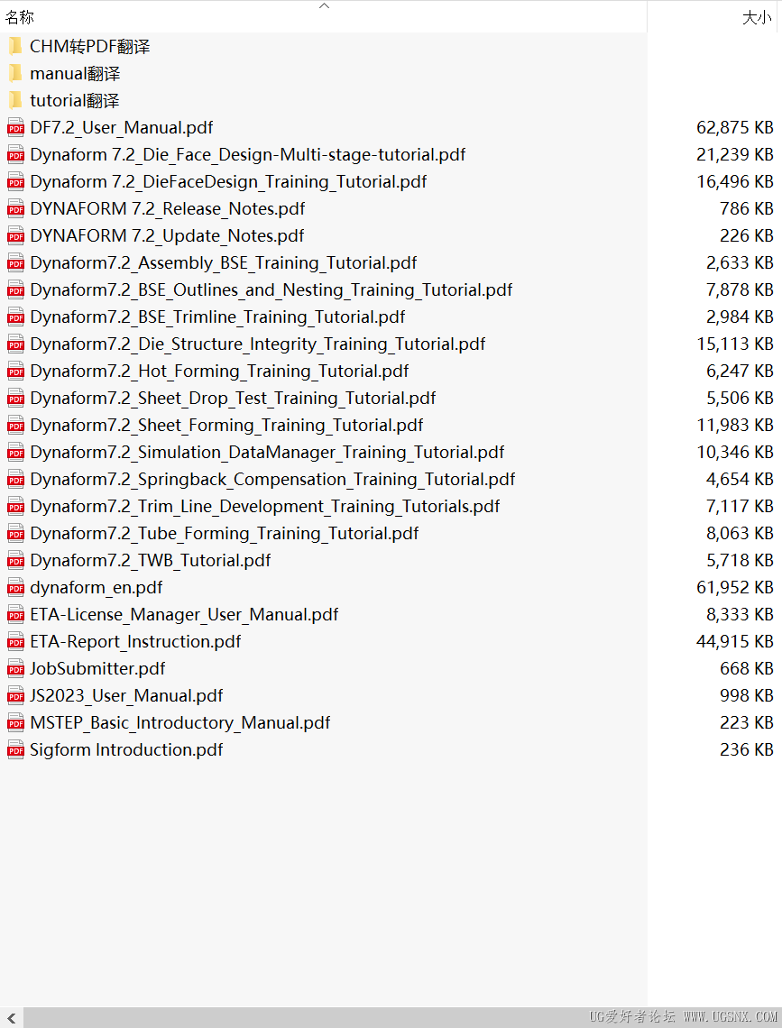The image size is (782, 1028).
Task: Click PDF icon of Trim_Line_Development tutorials
Action: [x=15, y=506]
